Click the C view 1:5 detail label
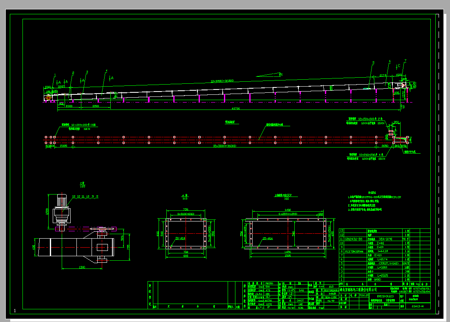Screen dimensions: 450x322 82,185
